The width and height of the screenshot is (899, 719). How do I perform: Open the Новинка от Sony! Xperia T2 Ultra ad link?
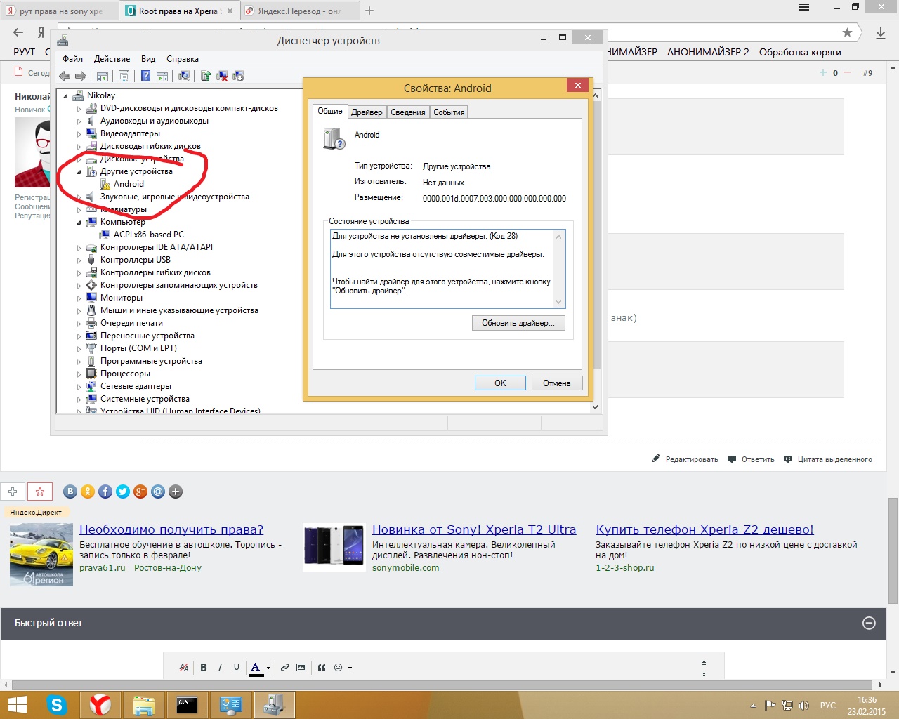pos(474,529)
